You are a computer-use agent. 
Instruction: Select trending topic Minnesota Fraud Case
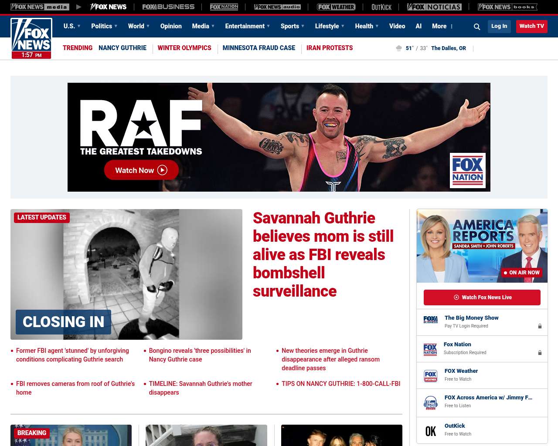click(x=259, y=48)
